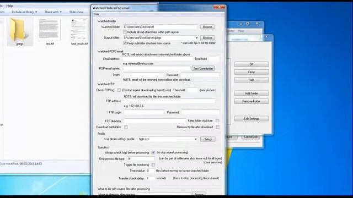
Task: Open Help menu in rear application window
Action: click(241, 31)
